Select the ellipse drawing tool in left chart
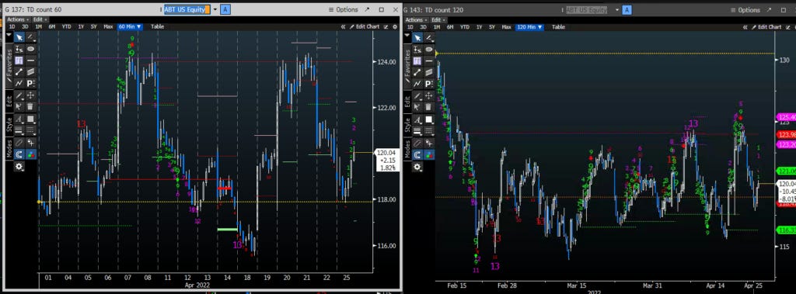The width and height of the screenshot is (796, 294). 30,49
